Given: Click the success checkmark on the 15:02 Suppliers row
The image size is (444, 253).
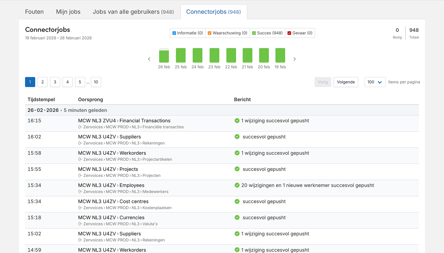Looking at the screenshot, I should point(237,233).
